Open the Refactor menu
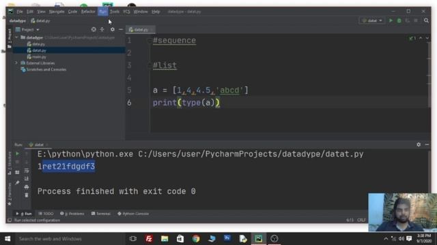 point(88,12)
